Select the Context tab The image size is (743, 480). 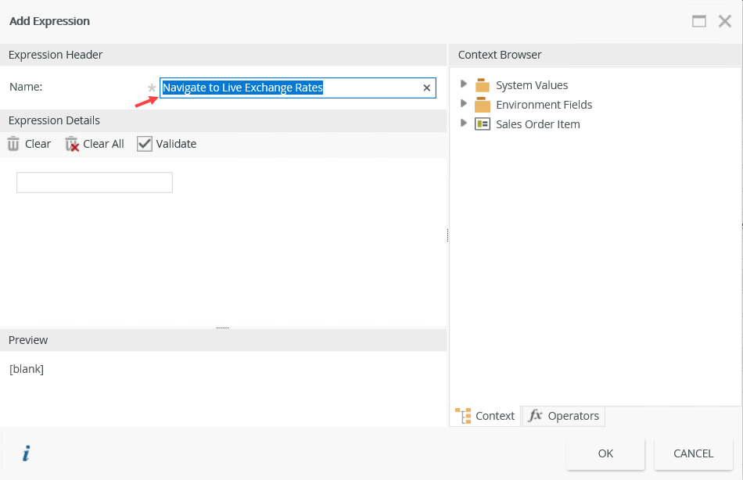pyautogui.click(x=486, y=416)
